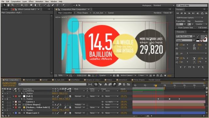The width and height of the screenshot is (209, 118).
Task: Click the Search Help field
Action: (x=192, y=6)
